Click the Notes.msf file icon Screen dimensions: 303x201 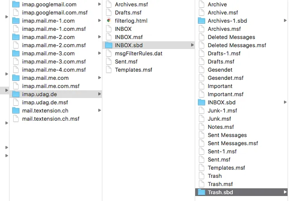click(202, 127)
